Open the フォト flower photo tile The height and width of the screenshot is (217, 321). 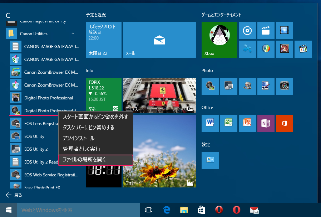(164, 151)
